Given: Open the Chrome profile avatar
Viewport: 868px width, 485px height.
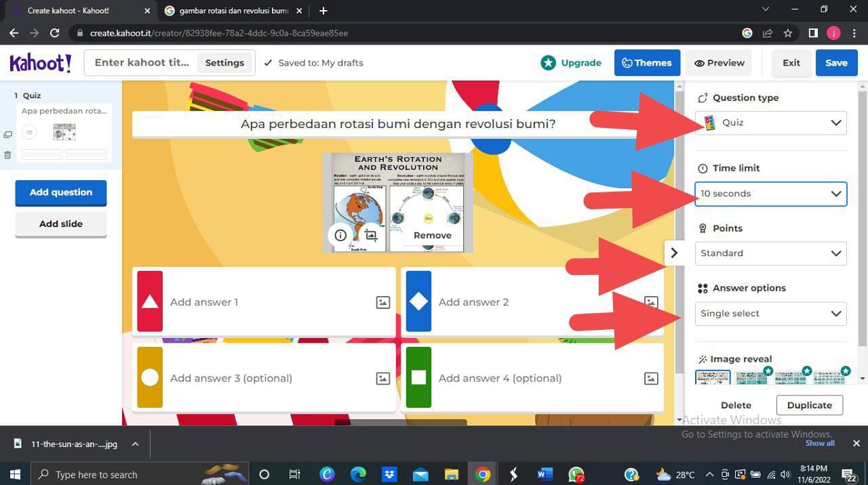Looking at the screenshot, I should (x=833, y=33).
